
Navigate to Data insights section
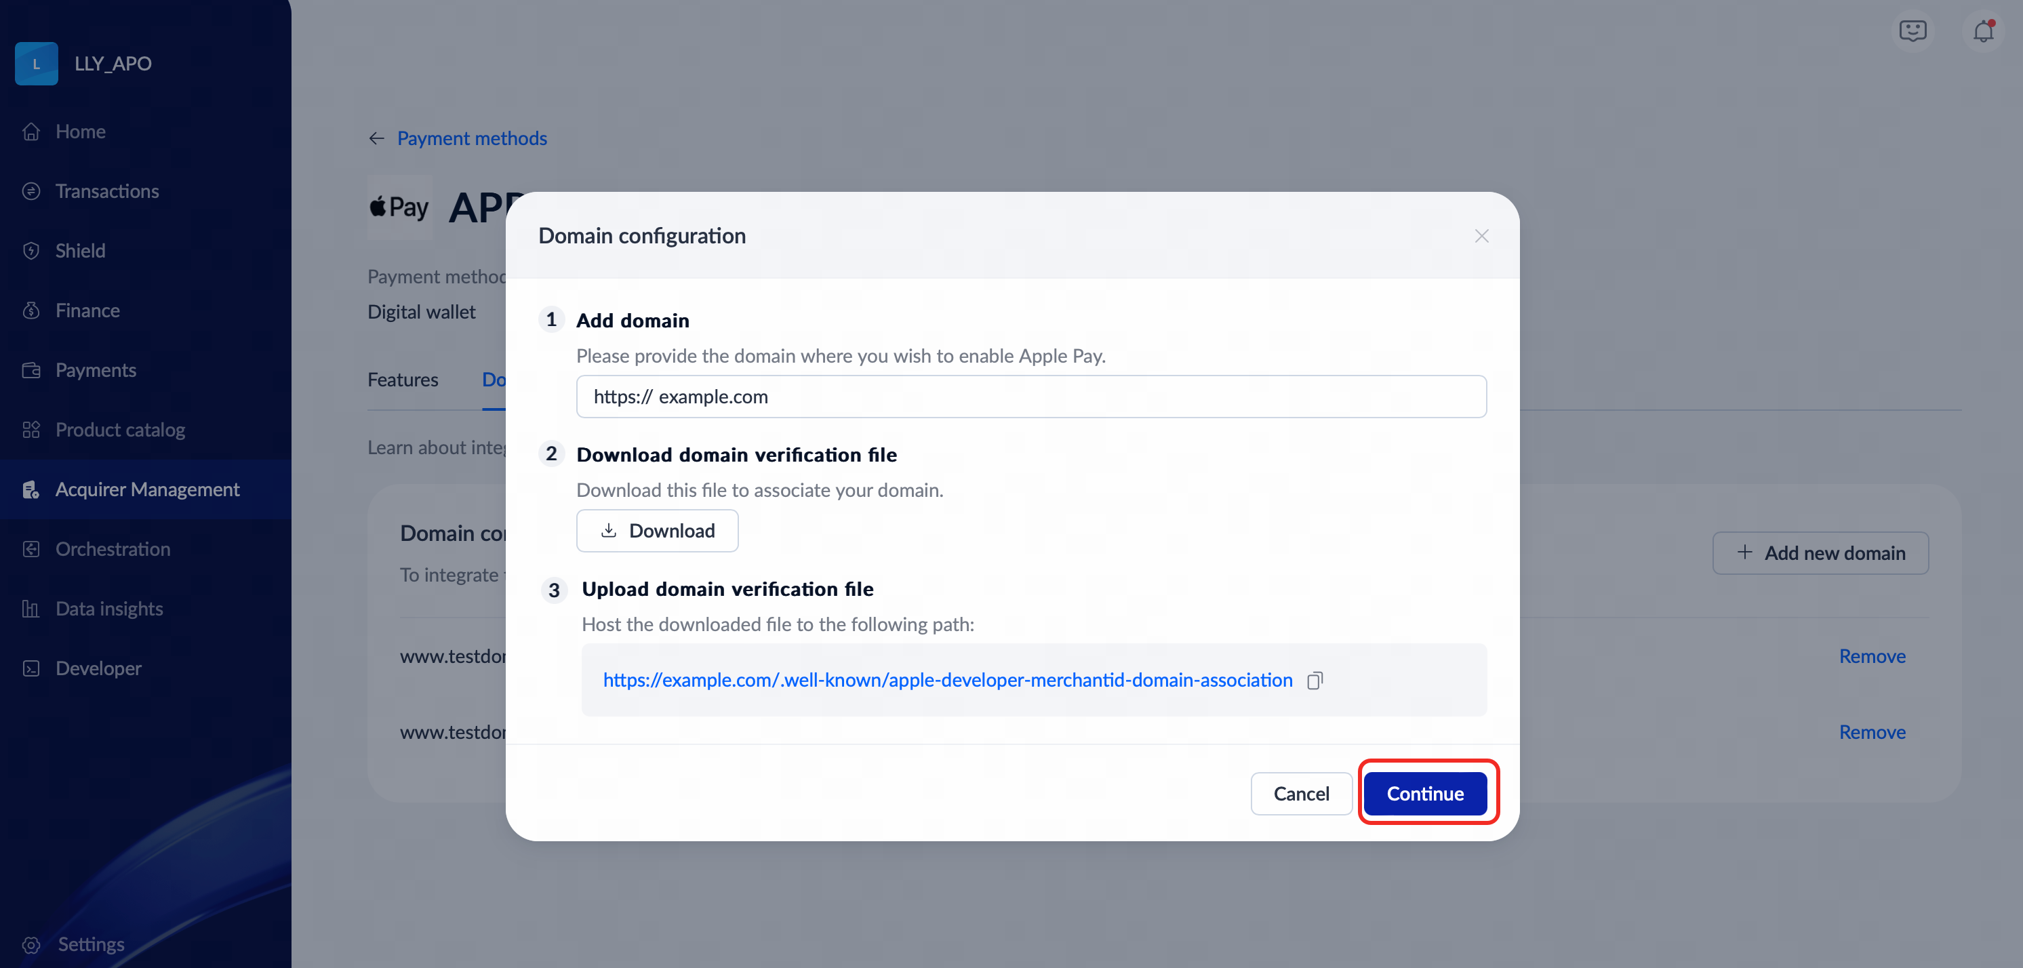point(109,609)
